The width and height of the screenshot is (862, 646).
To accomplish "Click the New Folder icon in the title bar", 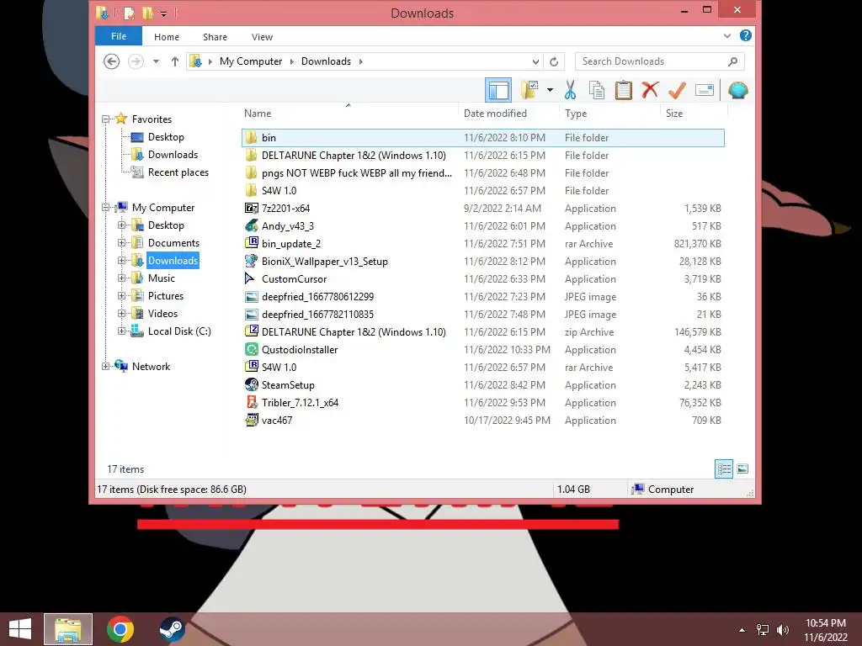I will tap(147, 13).
